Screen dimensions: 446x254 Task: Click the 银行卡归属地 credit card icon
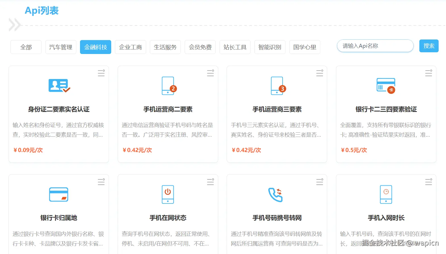pyautogui.click(x=59, y=194)
